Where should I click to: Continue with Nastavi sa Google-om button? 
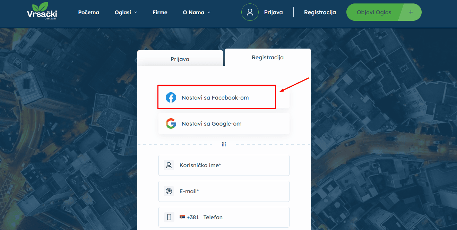(224, 123)
